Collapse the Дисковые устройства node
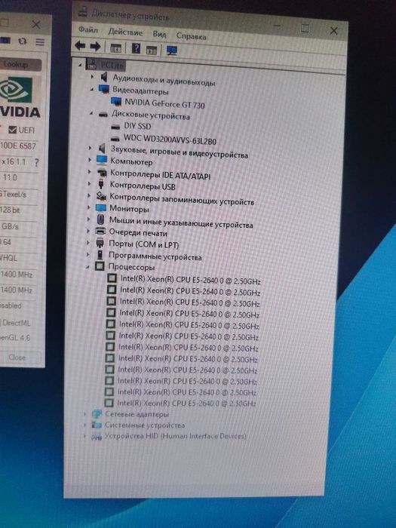 pyautogui.click(x=91, y=113)
